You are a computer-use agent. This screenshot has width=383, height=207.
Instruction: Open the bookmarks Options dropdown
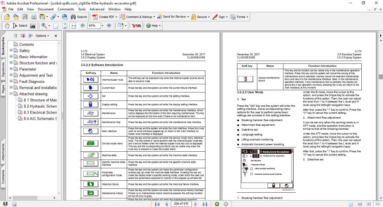click(x=42, y=36)
